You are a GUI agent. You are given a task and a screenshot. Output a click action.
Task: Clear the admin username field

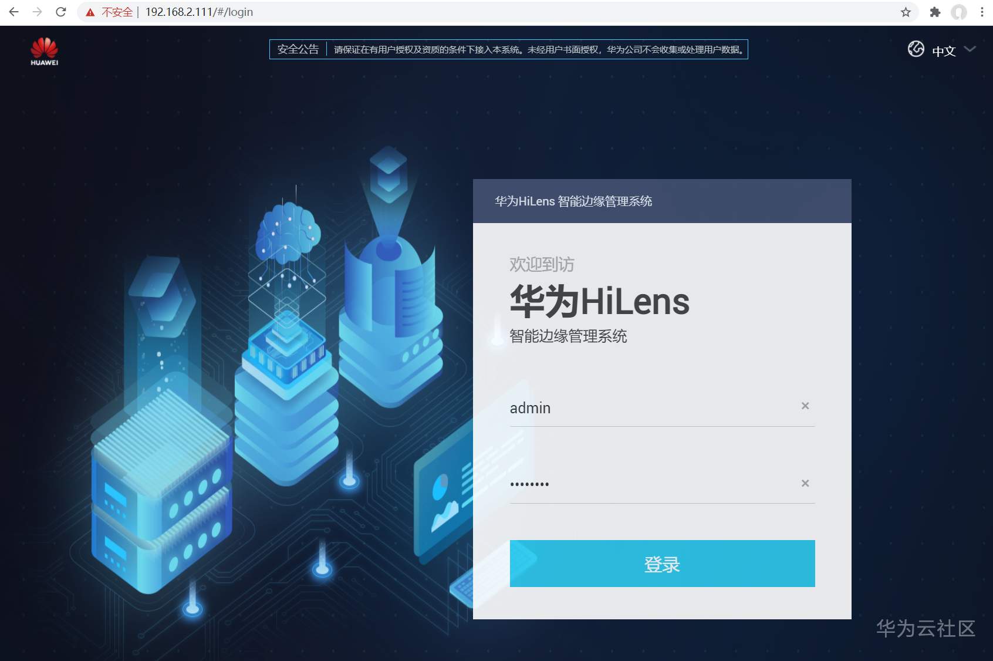[805, 406]
